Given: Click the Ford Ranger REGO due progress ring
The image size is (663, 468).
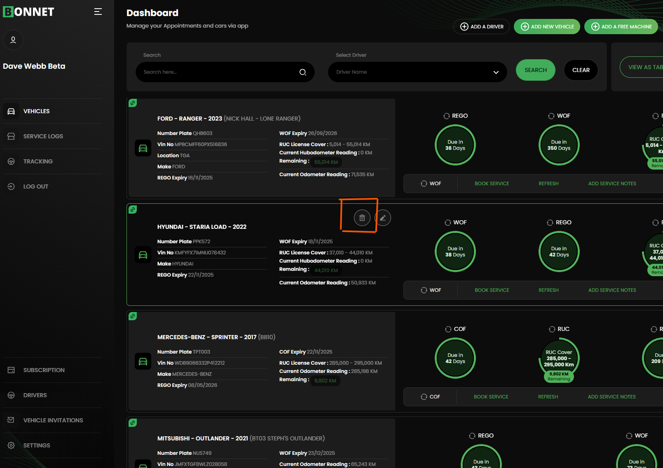Looking at the screenshot, I should point(455,145).
